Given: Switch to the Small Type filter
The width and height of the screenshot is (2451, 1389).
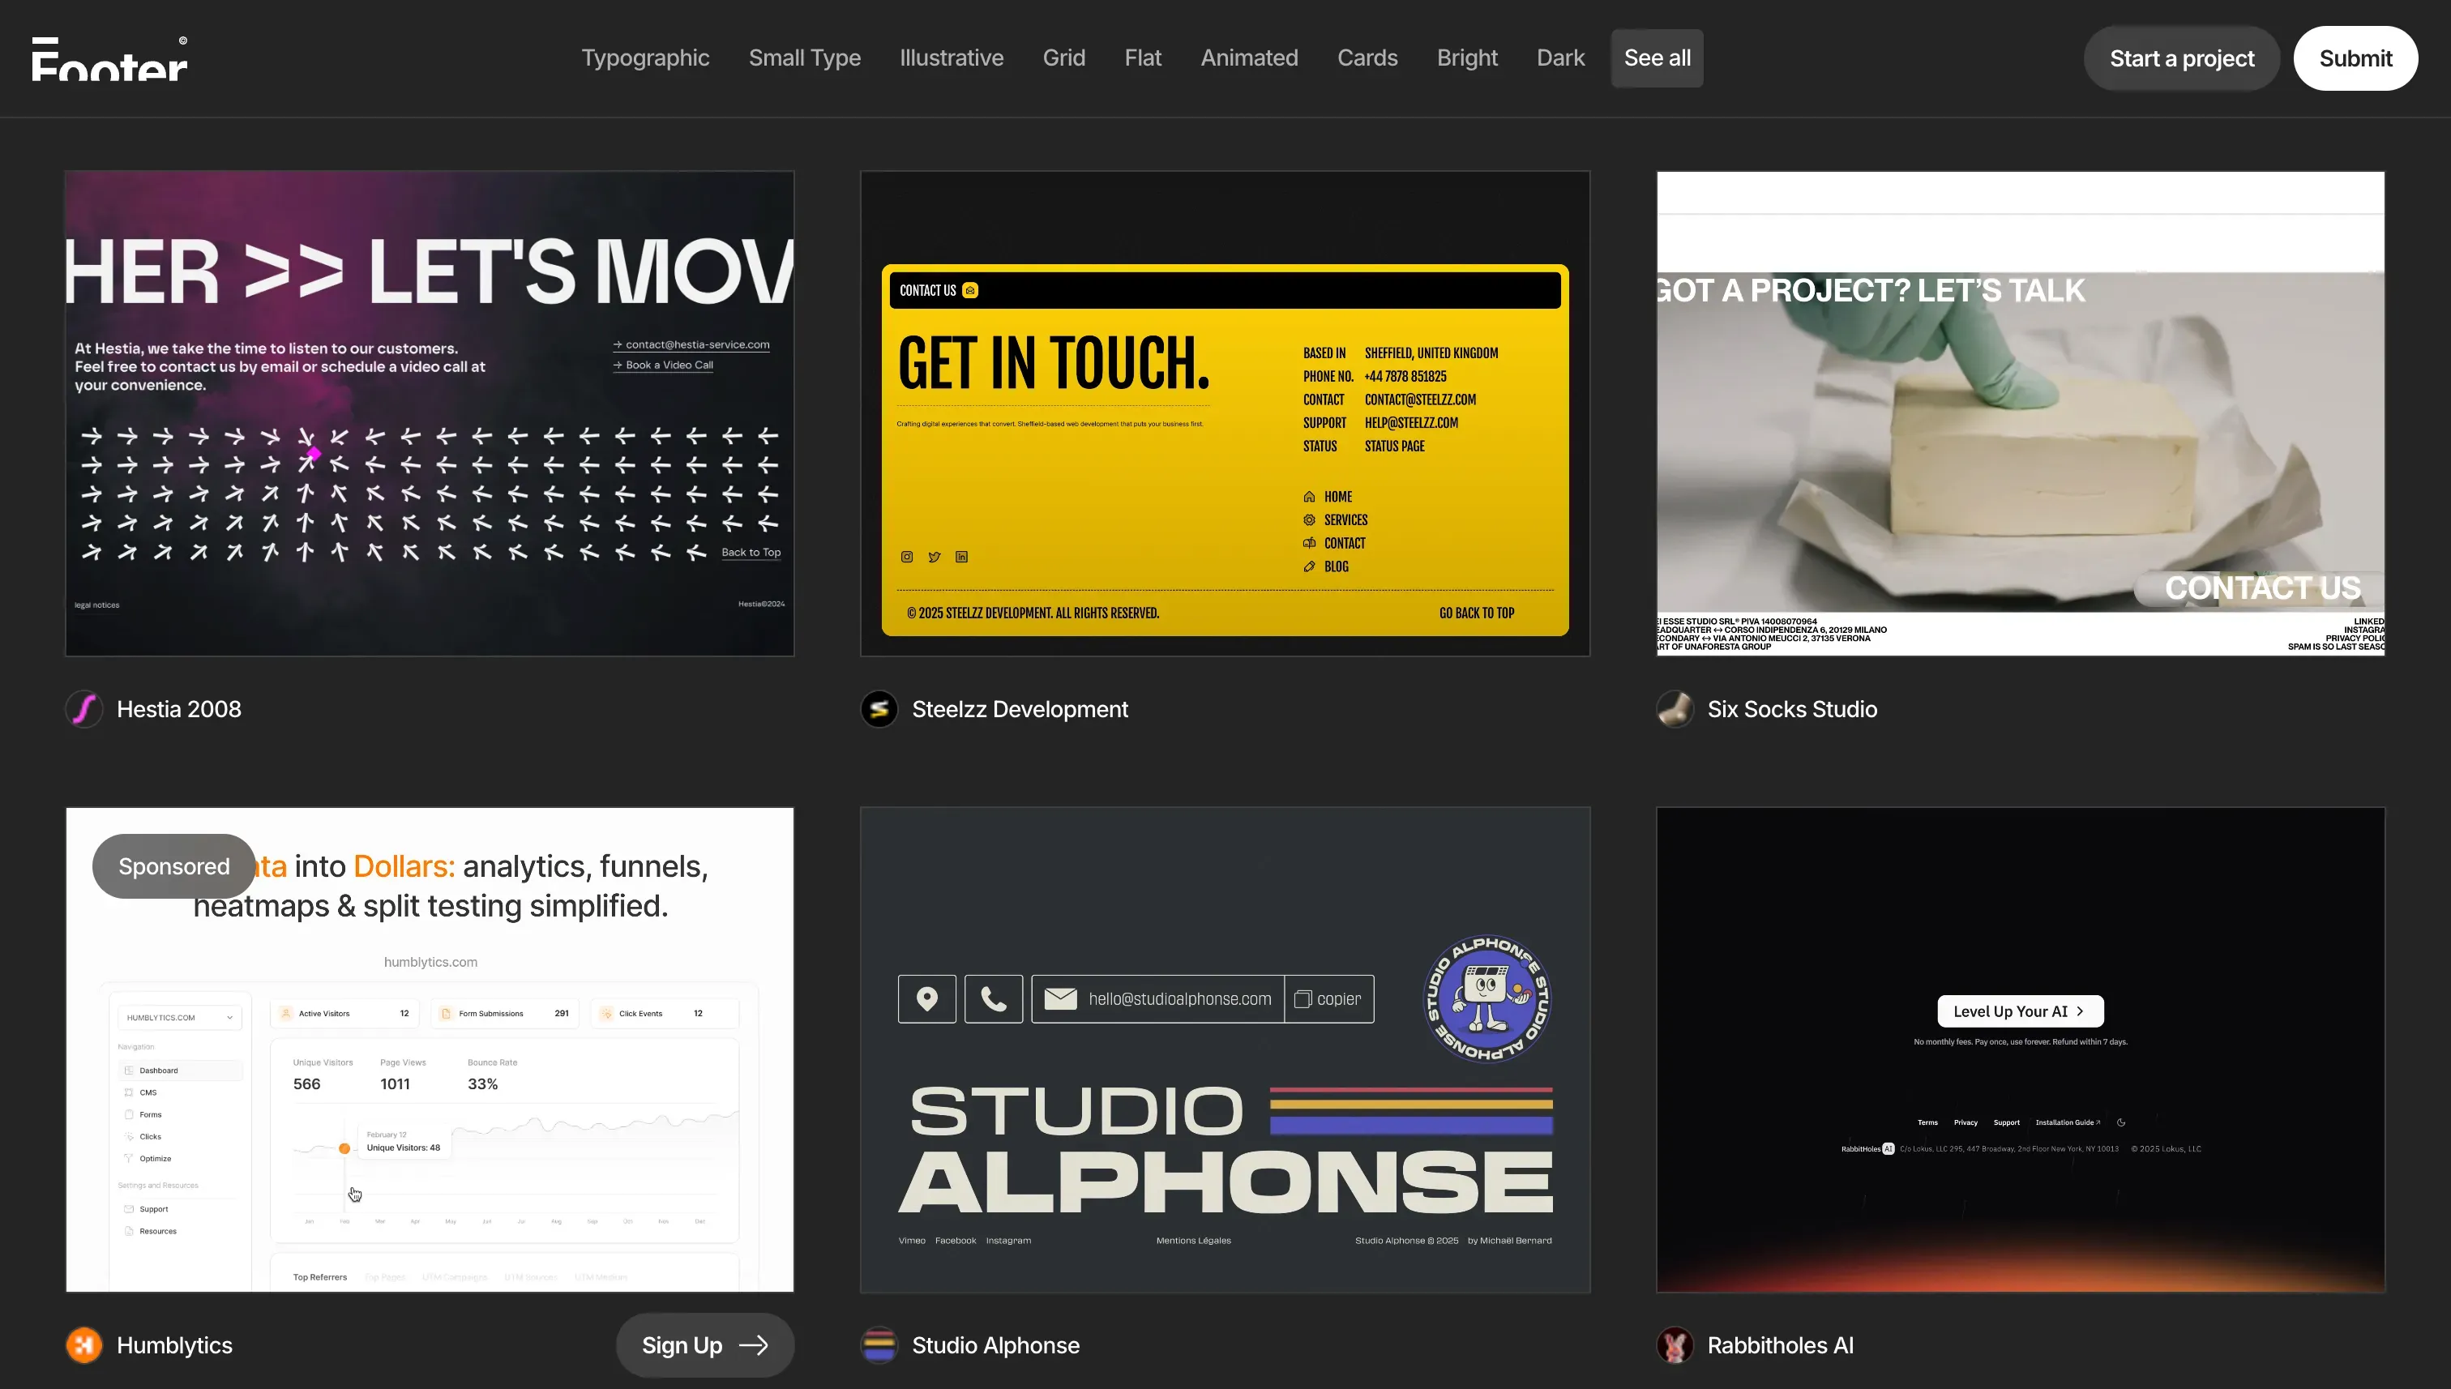Looking at the screenshot, I should [804, 58].
